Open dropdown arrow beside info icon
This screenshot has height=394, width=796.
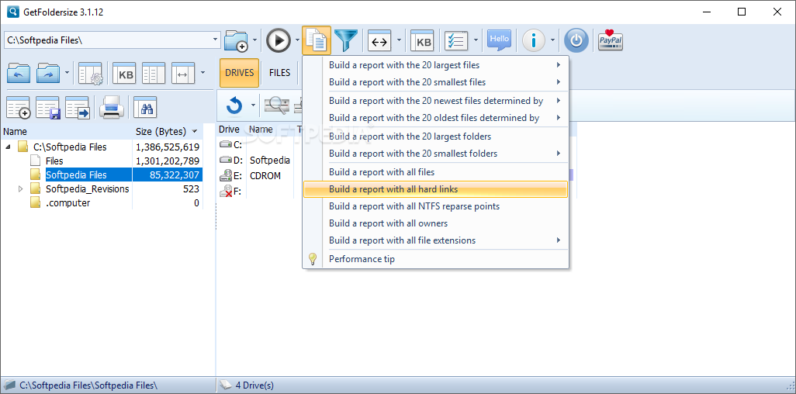[x=553, y=40]
